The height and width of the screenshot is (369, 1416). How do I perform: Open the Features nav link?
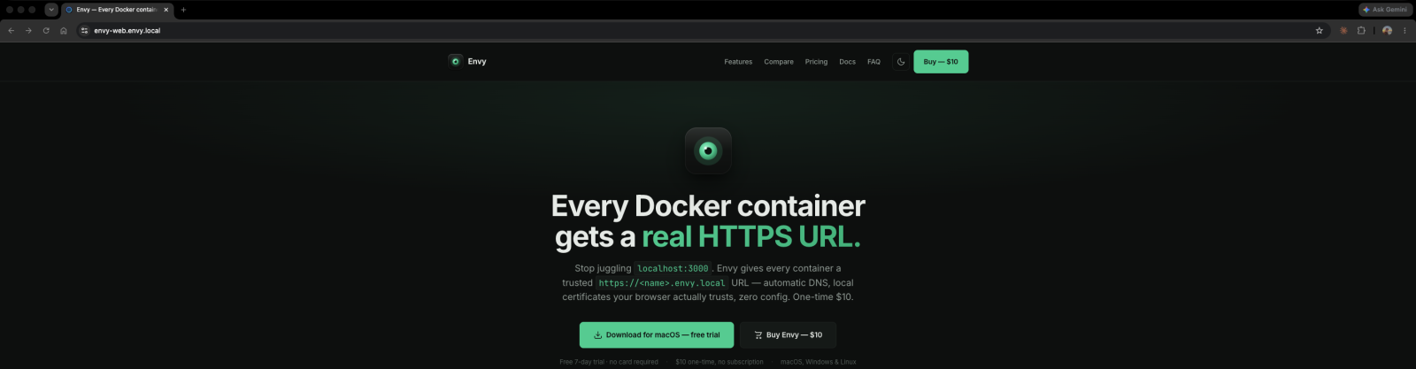pyautogui.click(x=738, y=62)
